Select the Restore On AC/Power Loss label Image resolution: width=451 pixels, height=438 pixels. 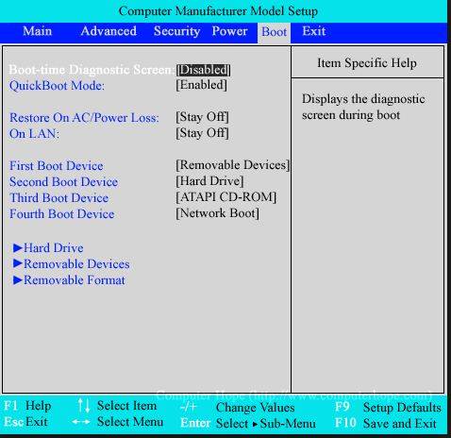pyautogui.click(x=84, y=118)
